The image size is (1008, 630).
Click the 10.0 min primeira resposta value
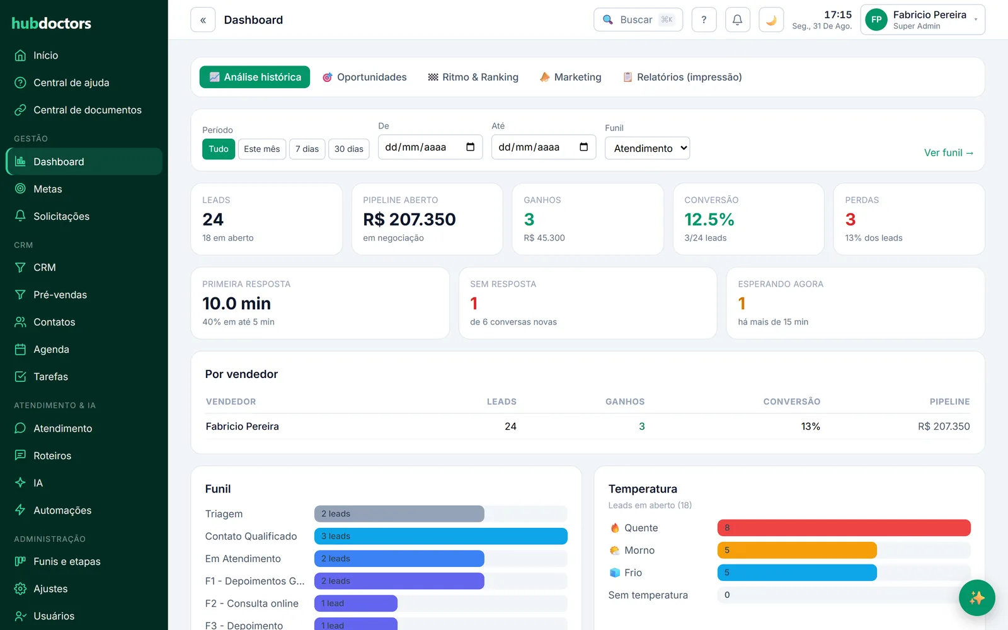pos(237,304)
